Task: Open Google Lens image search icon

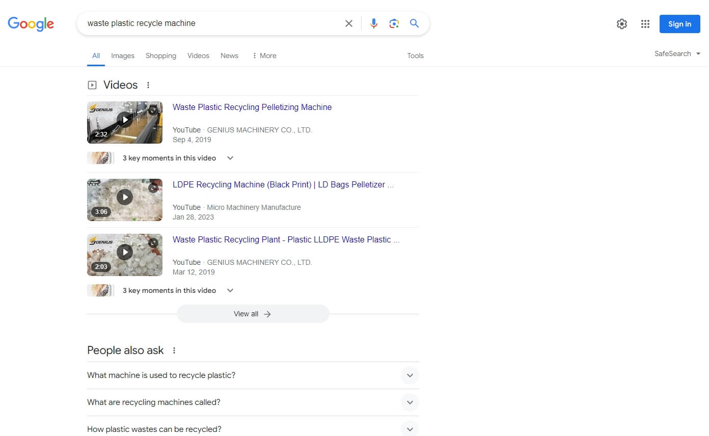Action: tap(394, 23)
